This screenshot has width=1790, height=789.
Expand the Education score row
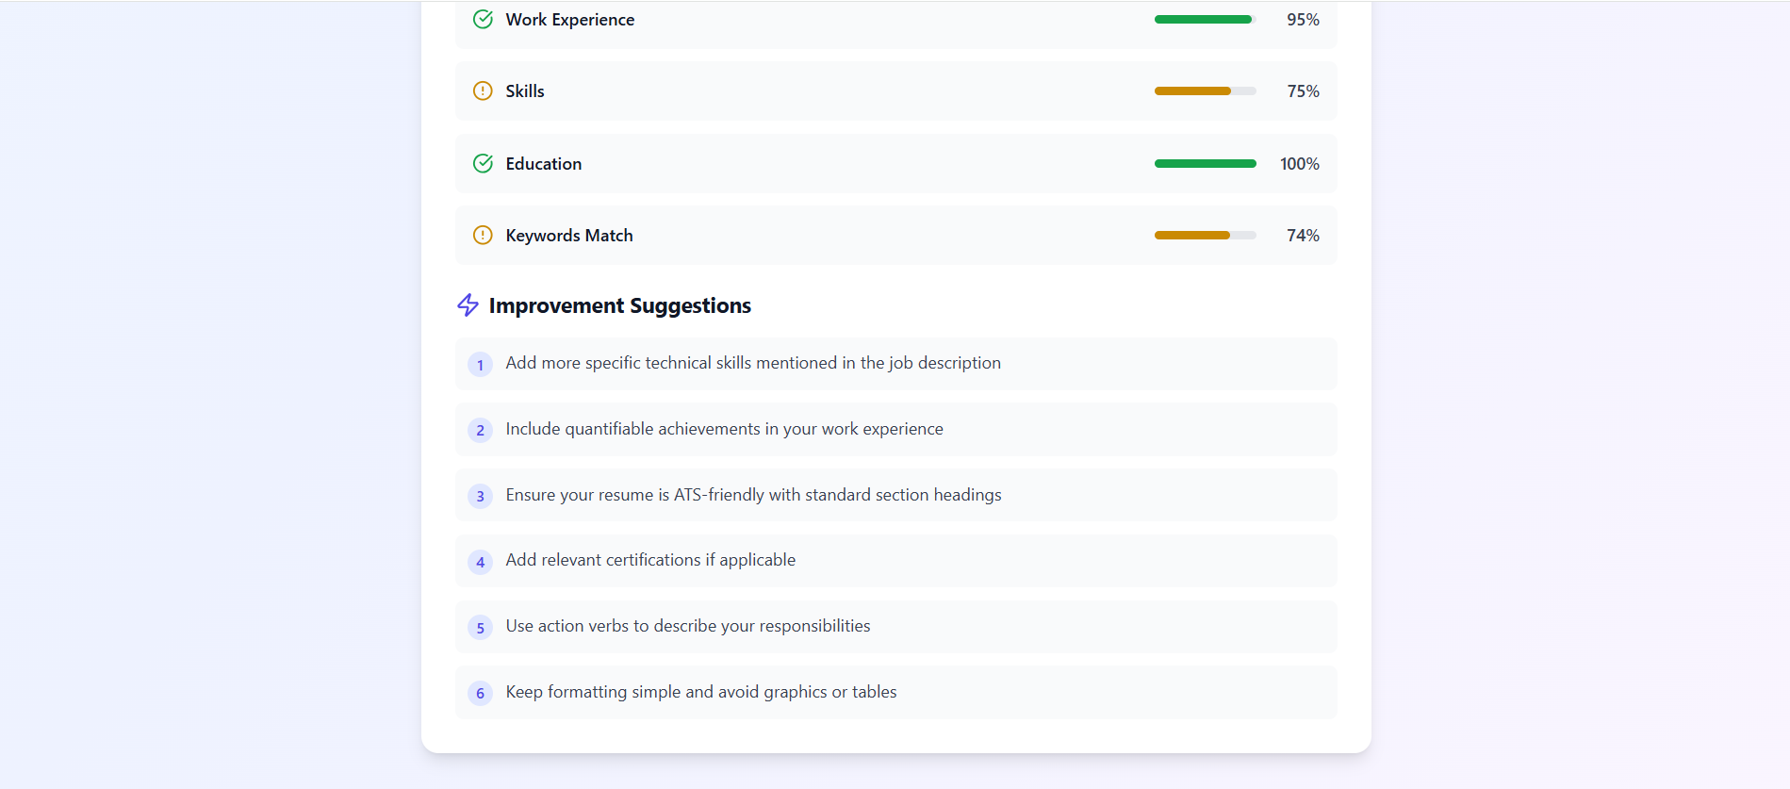895,163
